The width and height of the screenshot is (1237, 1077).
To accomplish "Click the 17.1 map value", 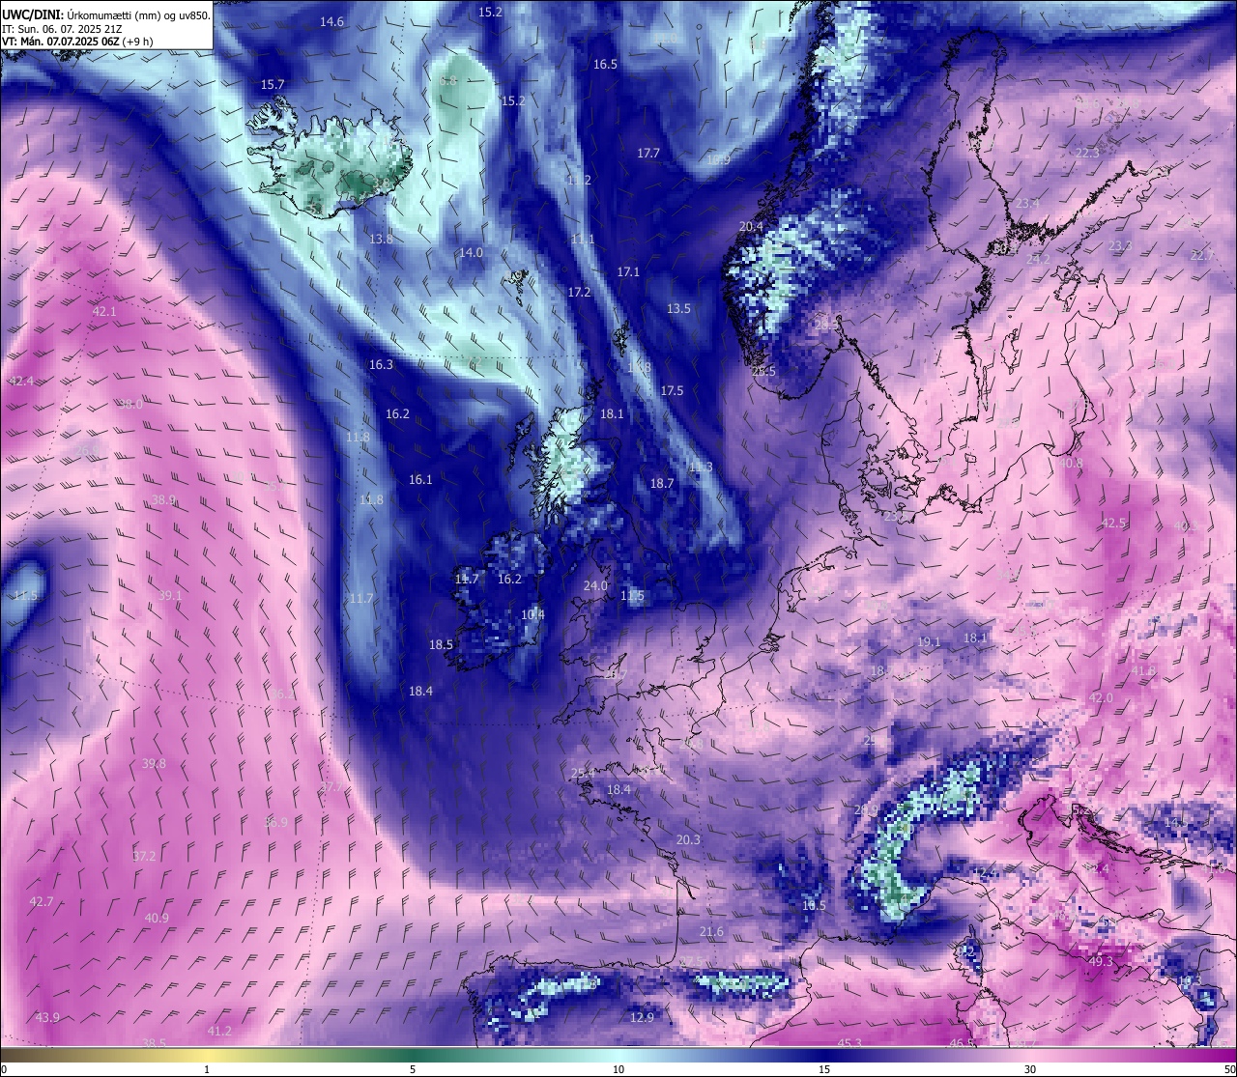I will coord(628,271).
